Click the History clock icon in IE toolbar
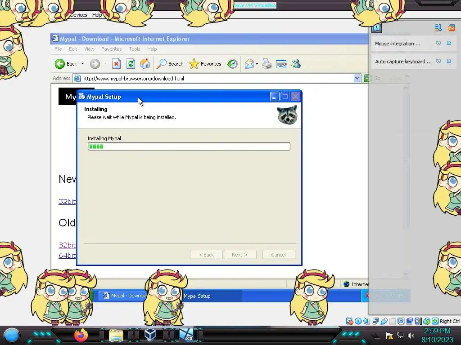Viewport: 461px width, 345px height. pyautogui.click(x=232, y=64)
